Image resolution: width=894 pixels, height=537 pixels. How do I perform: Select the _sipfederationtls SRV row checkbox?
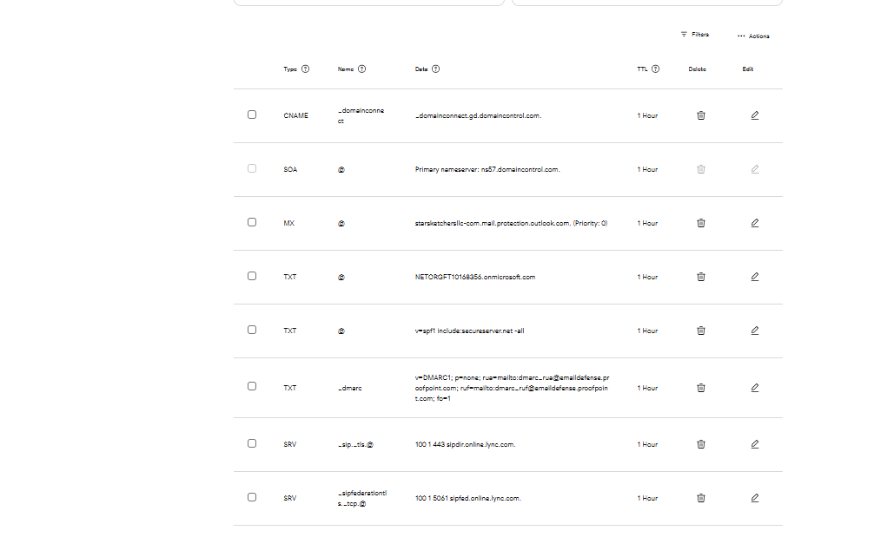(252, 497)
